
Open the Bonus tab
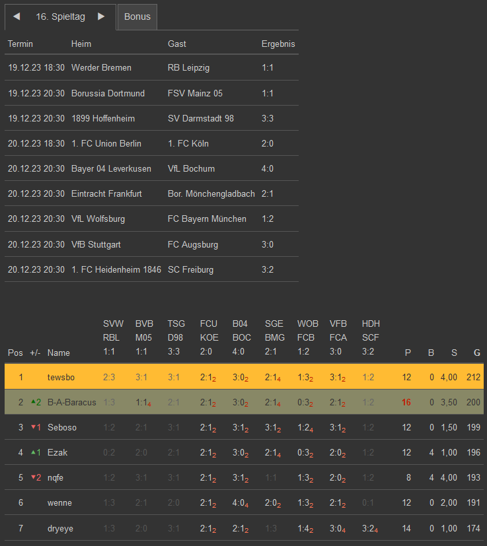[137, 17]
